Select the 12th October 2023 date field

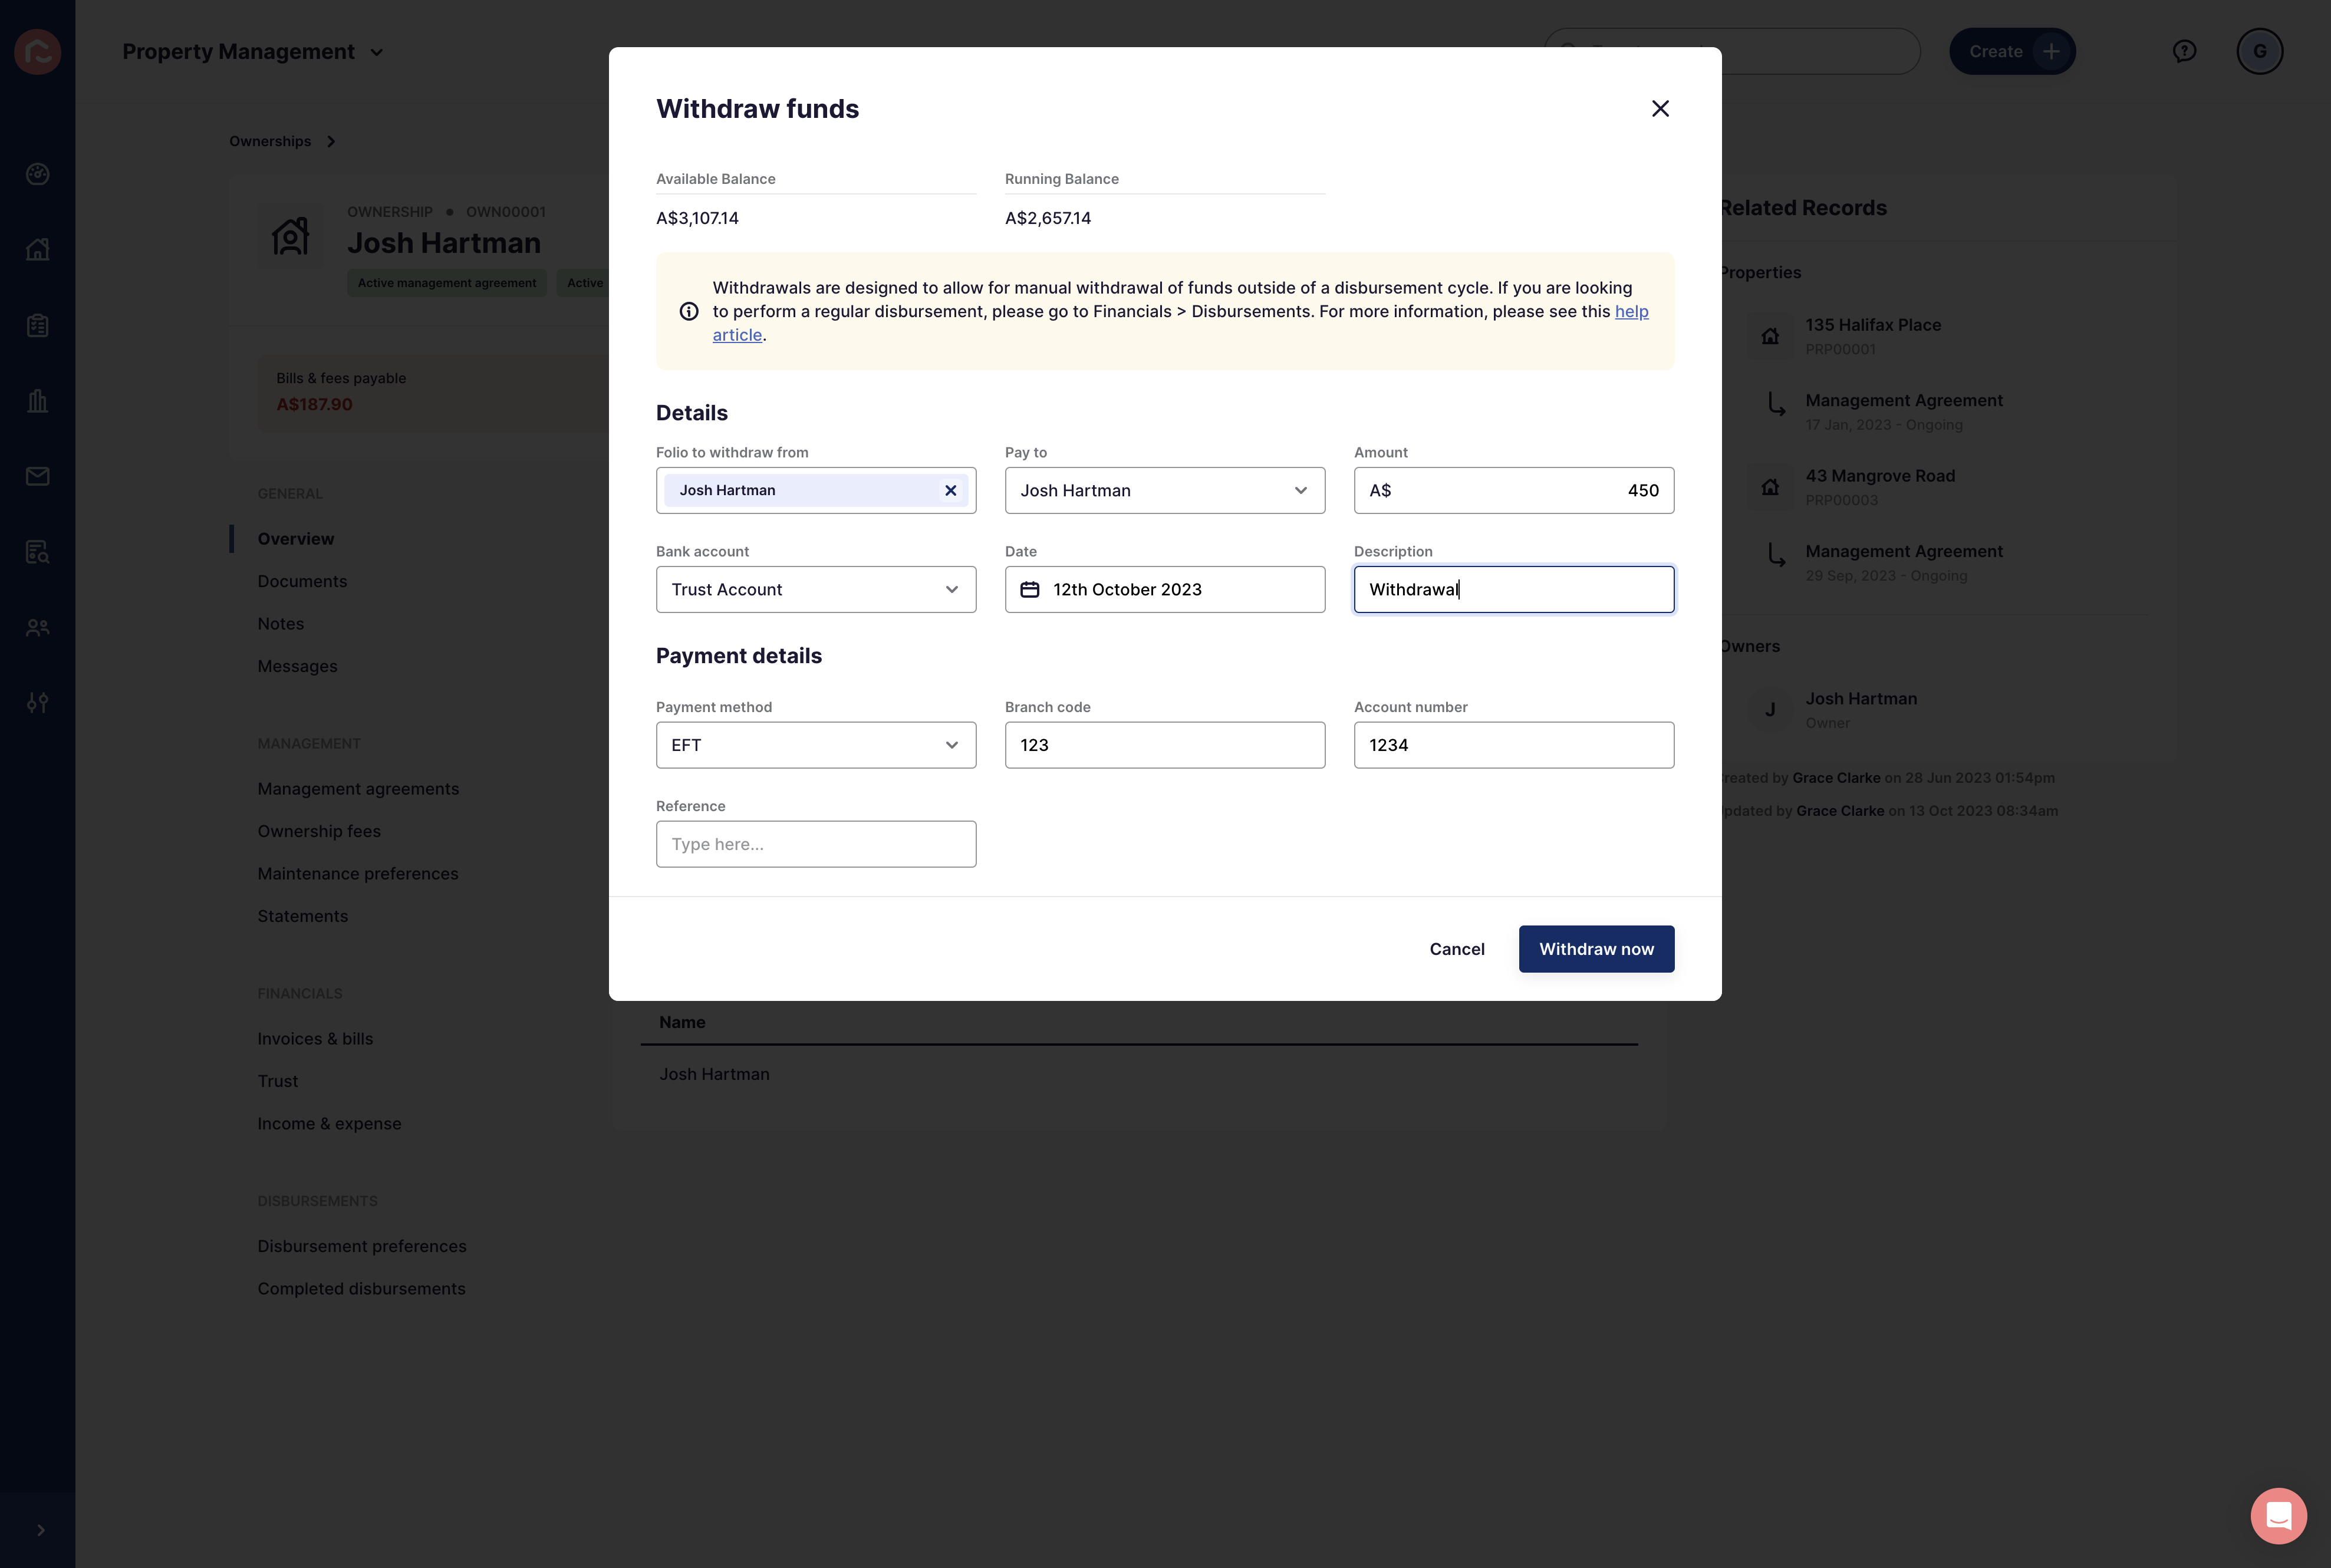1165,589
